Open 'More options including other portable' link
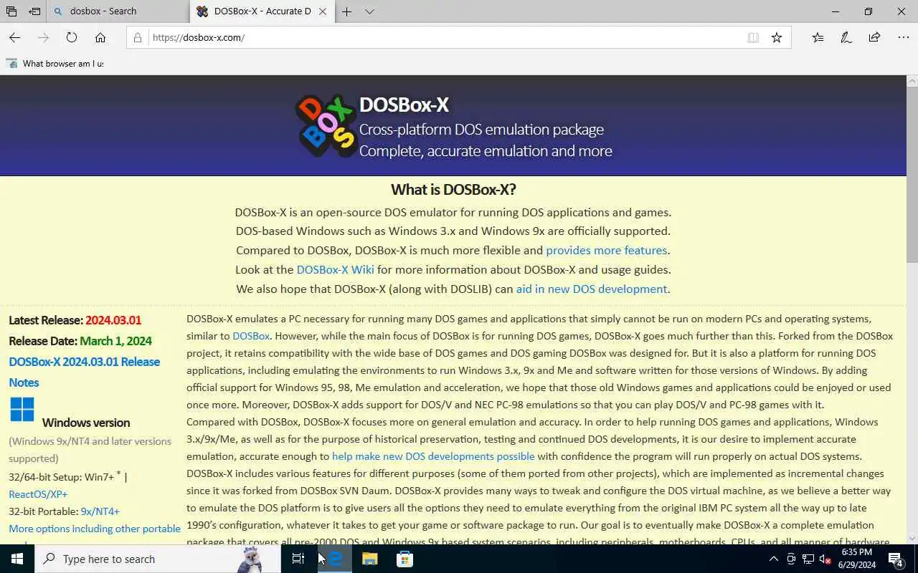The width and height of the screenshot is (918, 573). click(95, 529)
